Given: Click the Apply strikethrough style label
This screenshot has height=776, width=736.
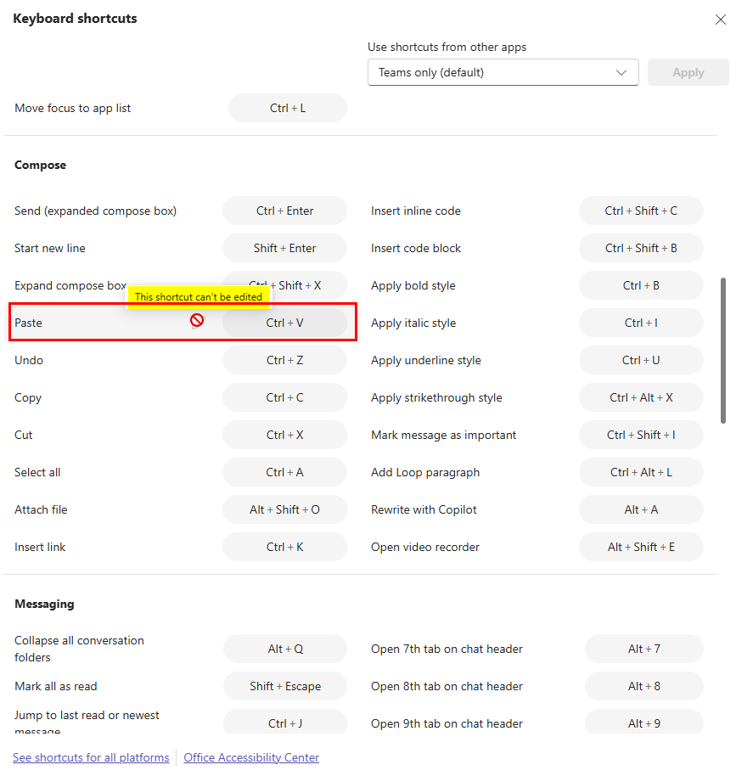Looking at the screenshot, I should click(436, 397).
